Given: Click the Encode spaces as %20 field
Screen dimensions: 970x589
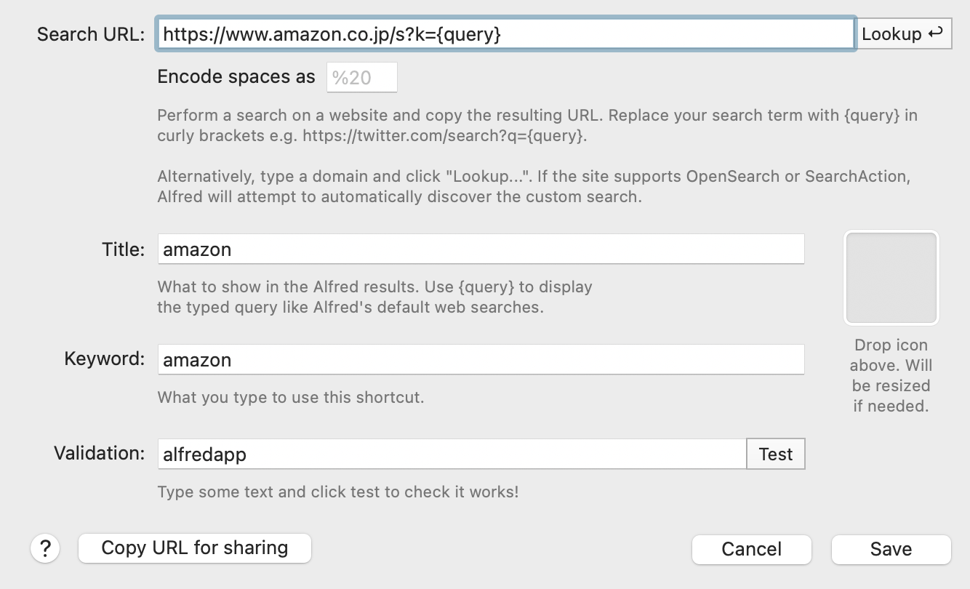Looking at the screenshot, I should coord(362,77).
